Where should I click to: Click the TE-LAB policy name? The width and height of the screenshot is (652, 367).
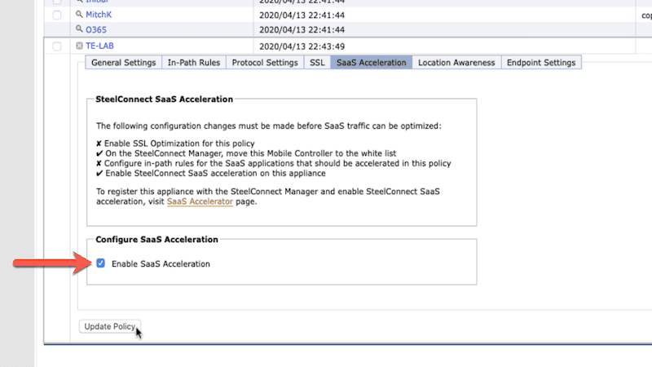pos(99,46)
